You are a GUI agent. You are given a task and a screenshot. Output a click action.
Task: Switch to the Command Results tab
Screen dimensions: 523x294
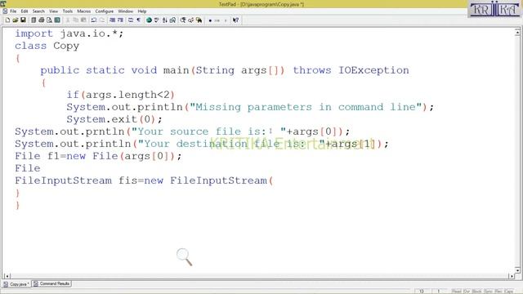[51, 283]
